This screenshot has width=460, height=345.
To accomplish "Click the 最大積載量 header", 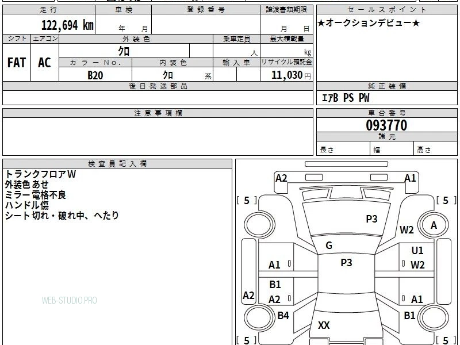I will [x=286, y=39].
